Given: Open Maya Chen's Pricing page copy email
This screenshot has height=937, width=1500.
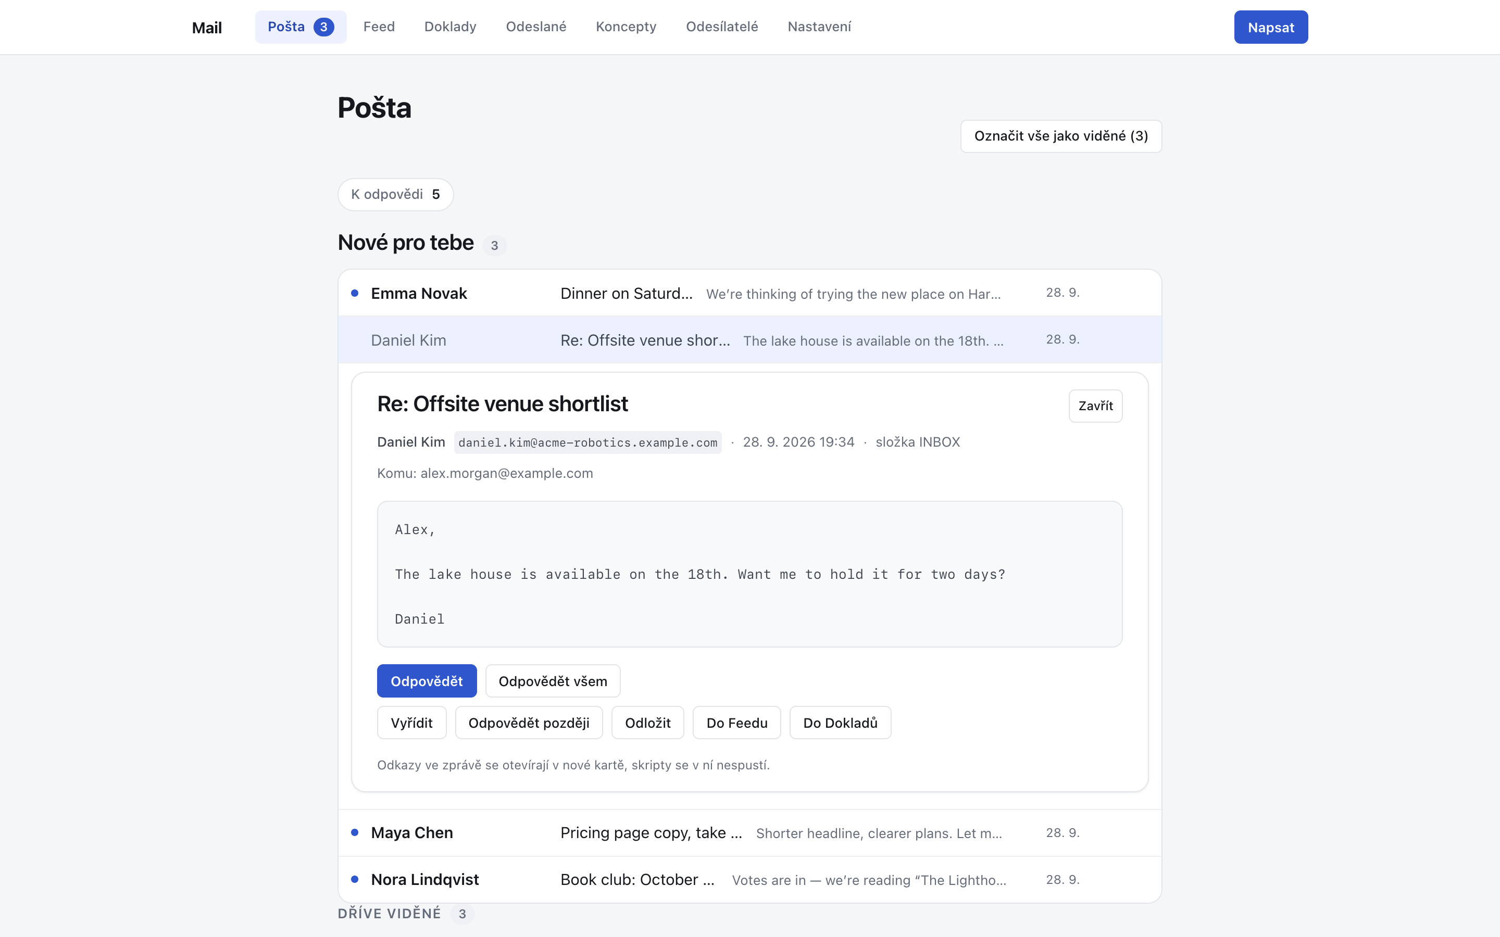Looking at the screenshot, I should click(749, 833).
